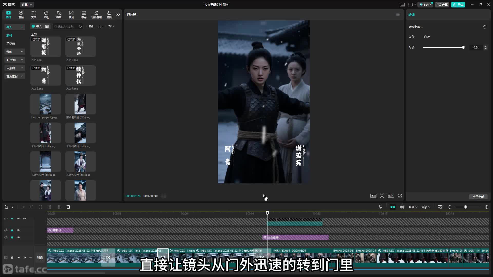Select the 人名.png thumbnail

[x=45, y=47]
